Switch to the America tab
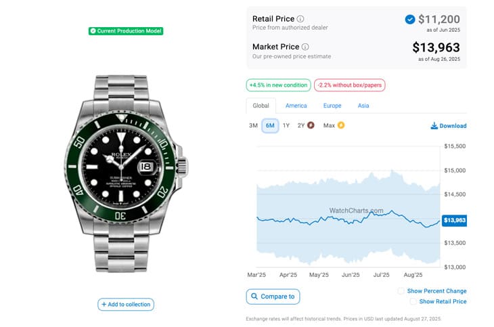The image size is (494, 327). click(x=296, y=106)
